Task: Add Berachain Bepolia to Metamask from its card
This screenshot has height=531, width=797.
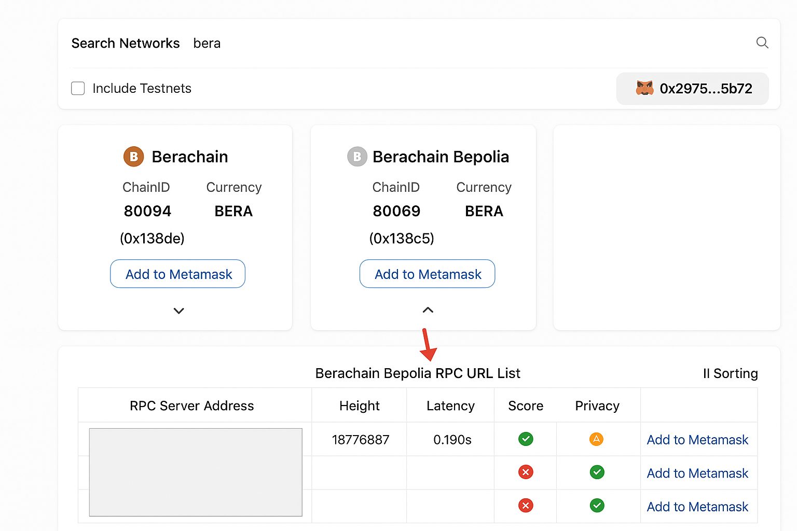Action: 427,274
